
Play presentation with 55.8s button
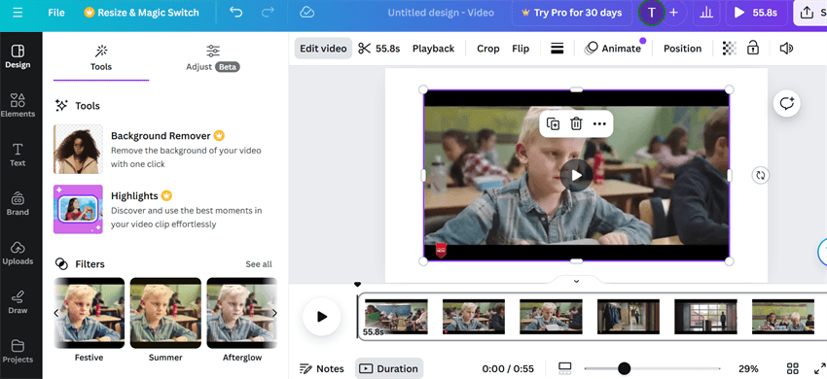[756, 13]
